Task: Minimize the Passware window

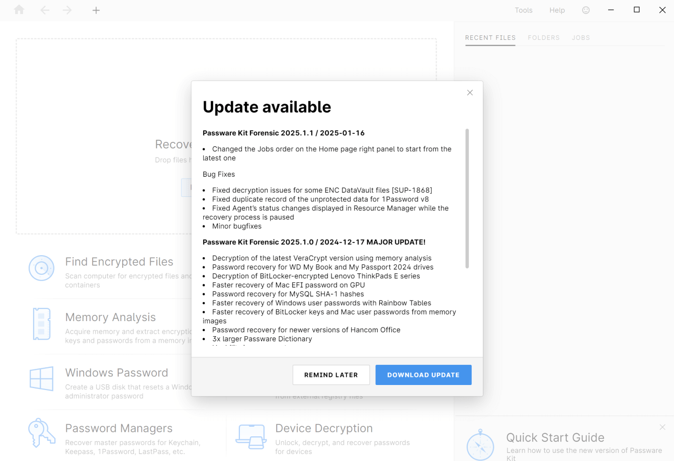Action: coord(611,10)
